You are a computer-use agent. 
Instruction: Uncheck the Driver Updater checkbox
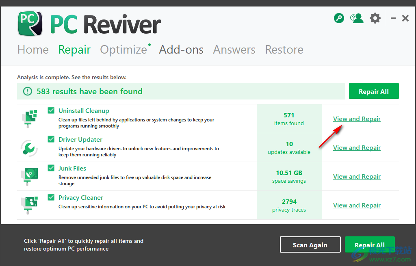[51, 139]
